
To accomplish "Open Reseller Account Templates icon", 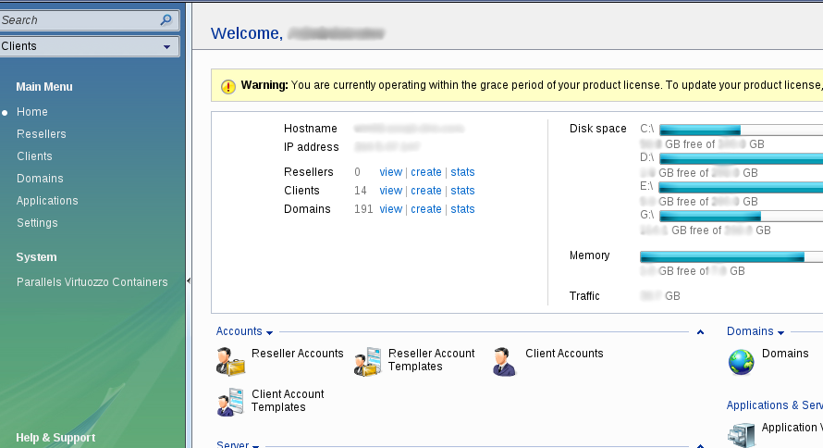I will click(x=367, y=362).
